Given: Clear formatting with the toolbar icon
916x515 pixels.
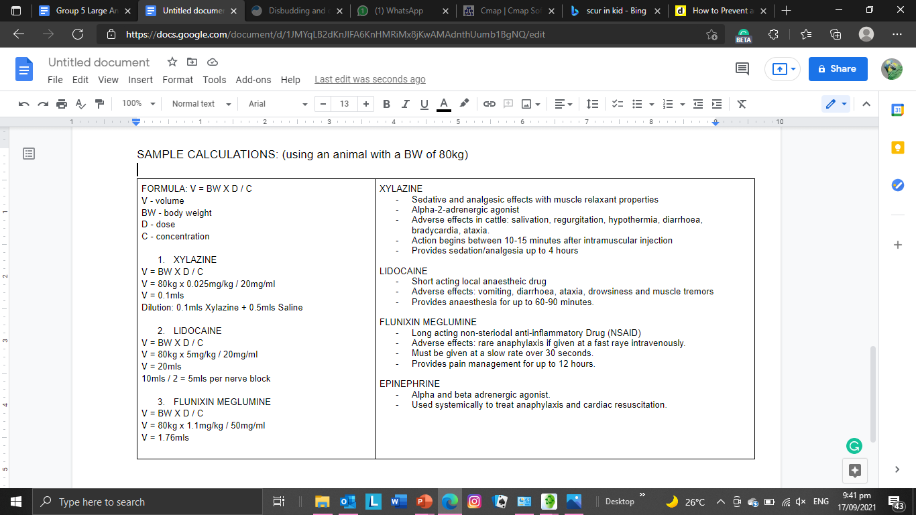Looking at the screenshot, I should coord(742,104).
